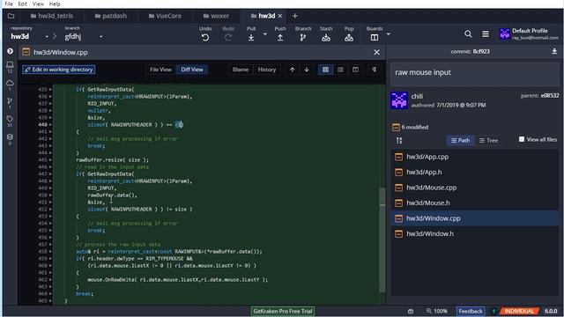Click the raw mouse input commit message
The width and height of the screenshot is (564, 317).
pos(423,72)
